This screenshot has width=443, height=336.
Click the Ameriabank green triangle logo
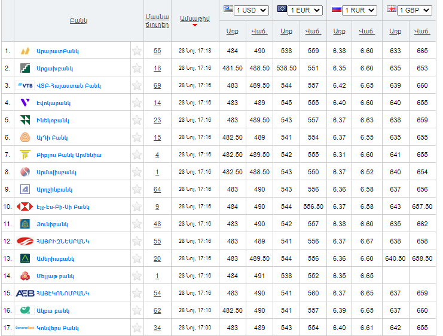pos(25,258)
